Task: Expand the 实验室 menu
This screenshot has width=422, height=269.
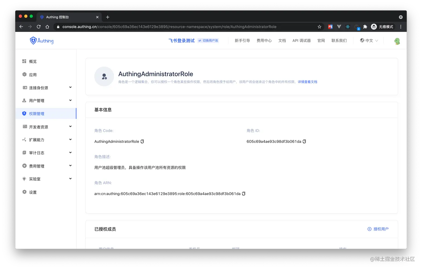Action: tap(46, 179)
